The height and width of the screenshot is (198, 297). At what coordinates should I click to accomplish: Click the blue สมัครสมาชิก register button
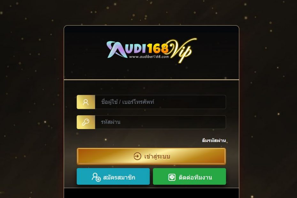click(x=113, y=176)
